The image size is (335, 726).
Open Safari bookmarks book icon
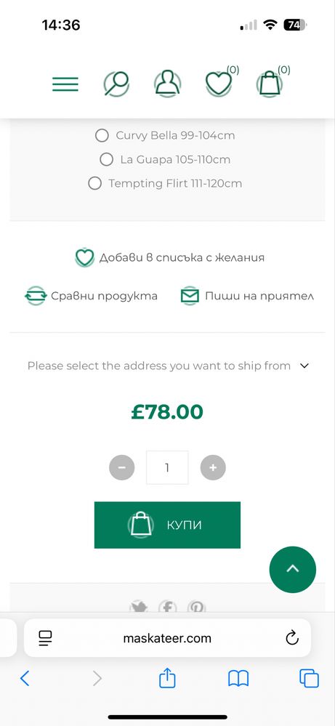[x=238, y=679]
